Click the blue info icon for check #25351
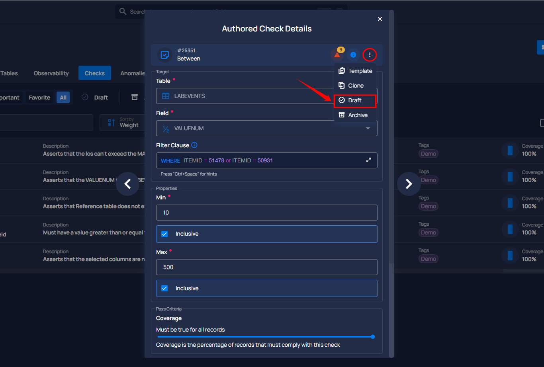The width and height of the screenshot is (544, 367). point(353,55)
